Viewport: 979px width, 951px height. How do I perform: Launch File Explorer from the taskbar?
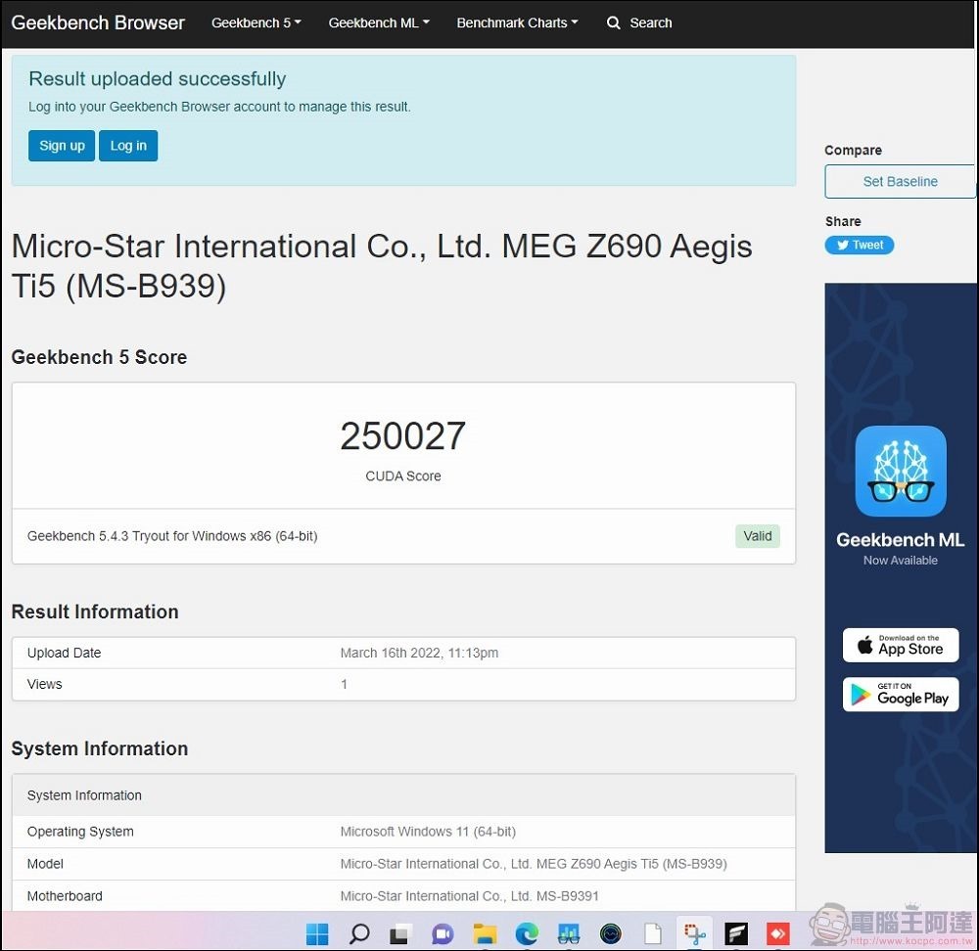click(x=486, y=933)
